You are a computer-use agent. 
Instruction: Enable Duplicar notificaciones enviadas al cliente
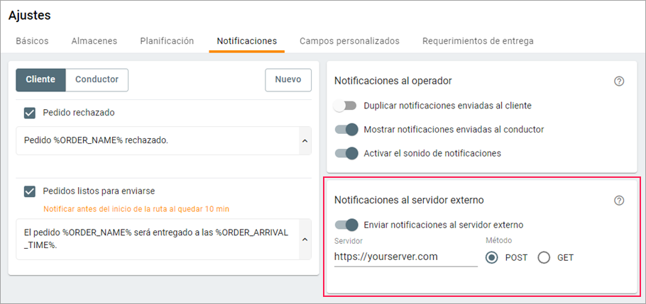pos(345,106)
